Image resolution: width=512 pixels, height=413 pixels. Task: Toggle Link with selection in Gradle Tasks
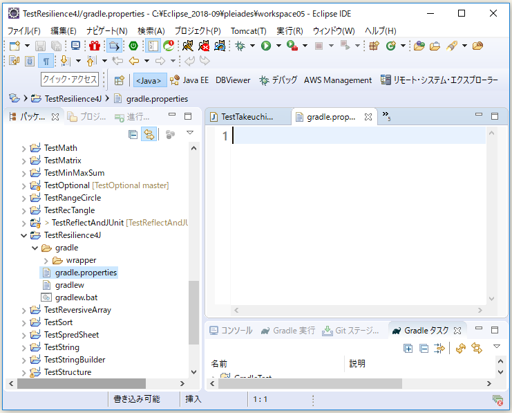pos(477,348)
